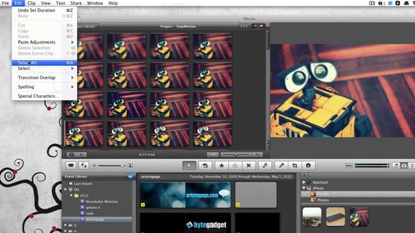This screenshot has width=415, height=233.
Task: Mark selection as favorite with the solid star
Action: 222,166
